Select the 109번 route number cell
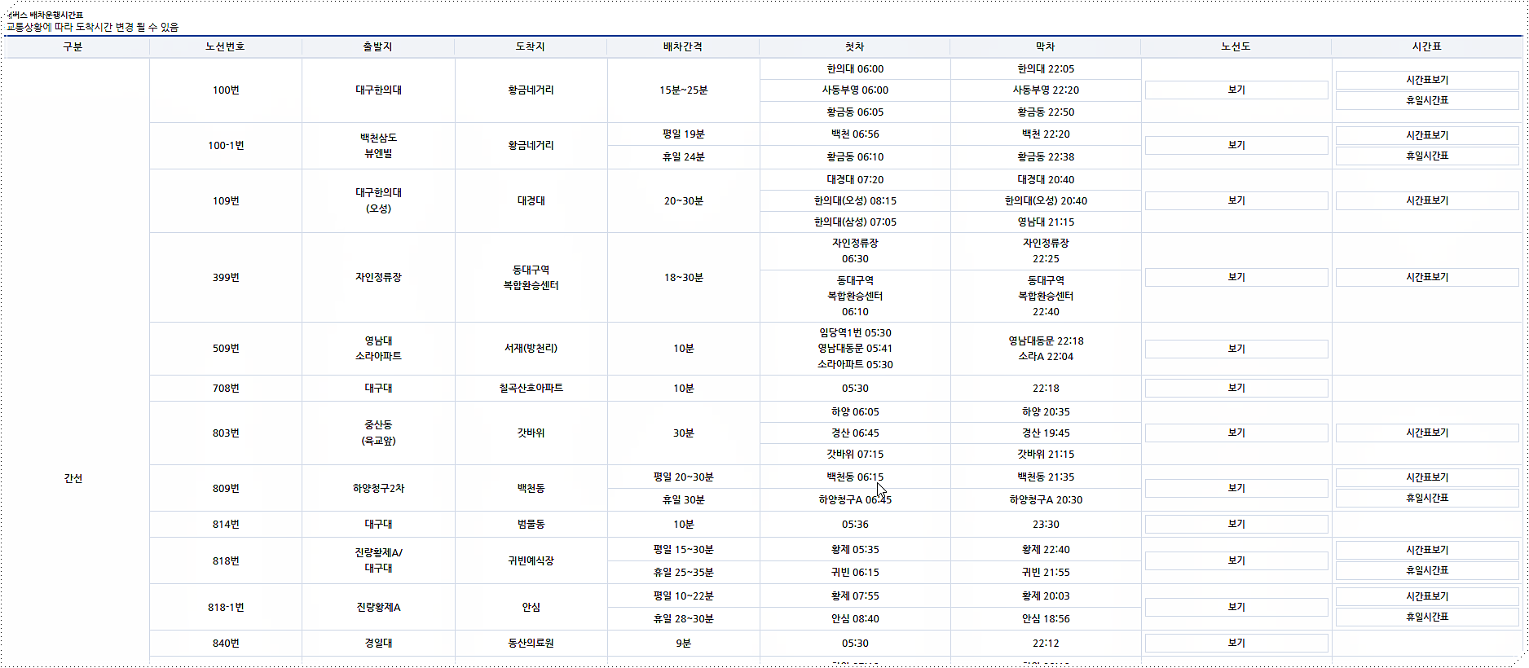 [226, 201]
